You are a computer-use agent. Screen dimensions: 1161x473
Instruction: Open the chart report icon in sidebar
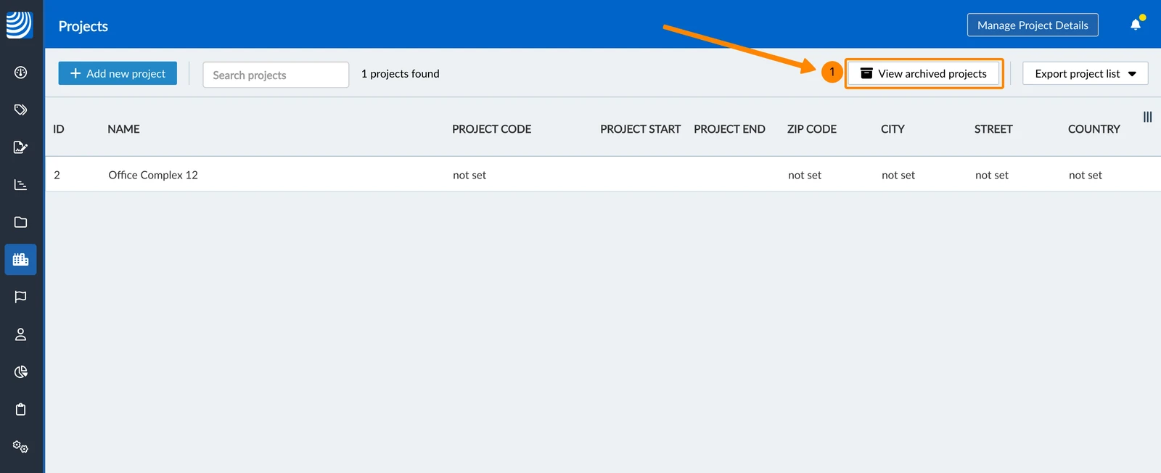coord(20,184)
